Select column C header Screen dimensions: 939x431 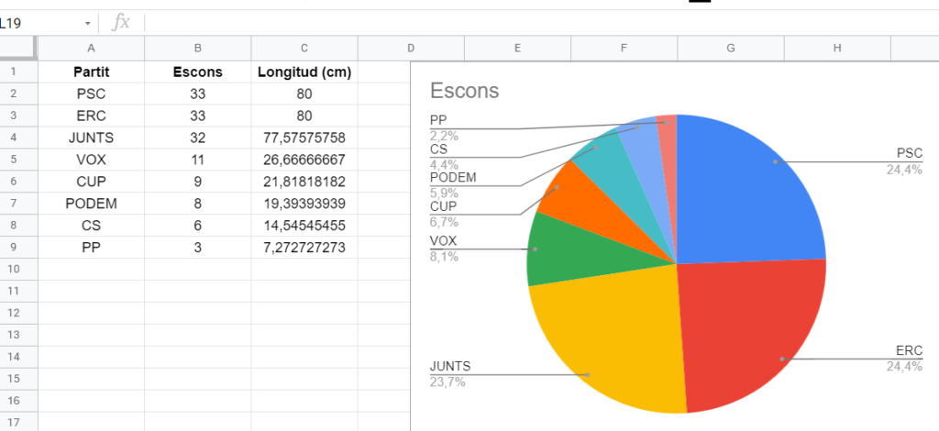pos(304,49)
